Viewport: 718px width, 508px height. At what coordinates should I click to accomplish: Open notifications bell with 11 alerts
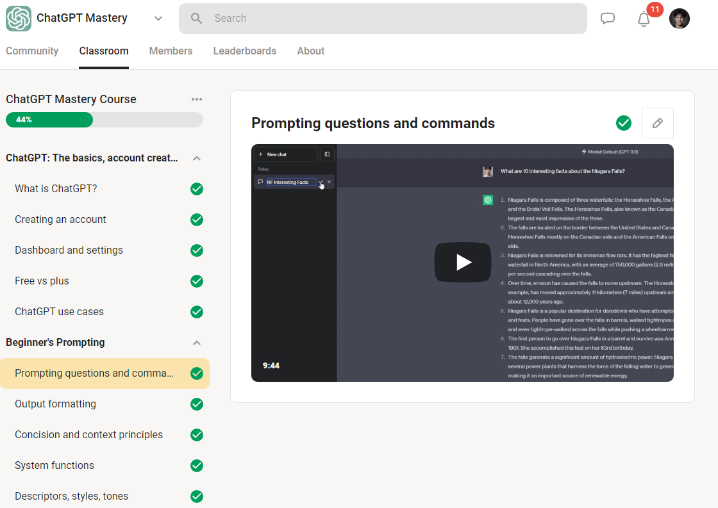(644, 19)
